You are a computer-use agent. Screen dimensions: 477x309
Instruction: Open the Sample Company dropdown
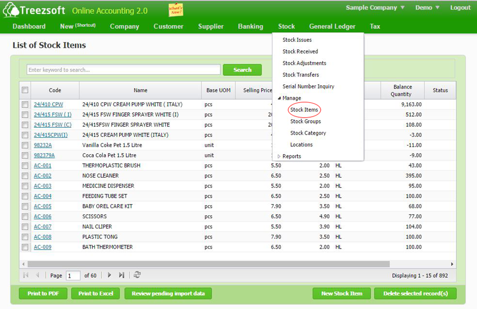tap(375, 8)
